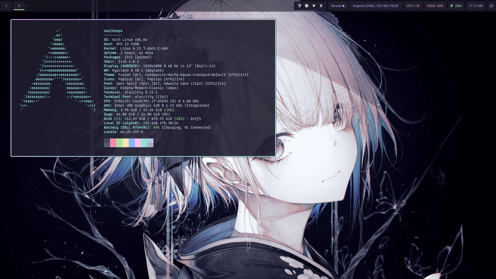Click the power button icon
The image size is (496, 279).
pos(491,6)
